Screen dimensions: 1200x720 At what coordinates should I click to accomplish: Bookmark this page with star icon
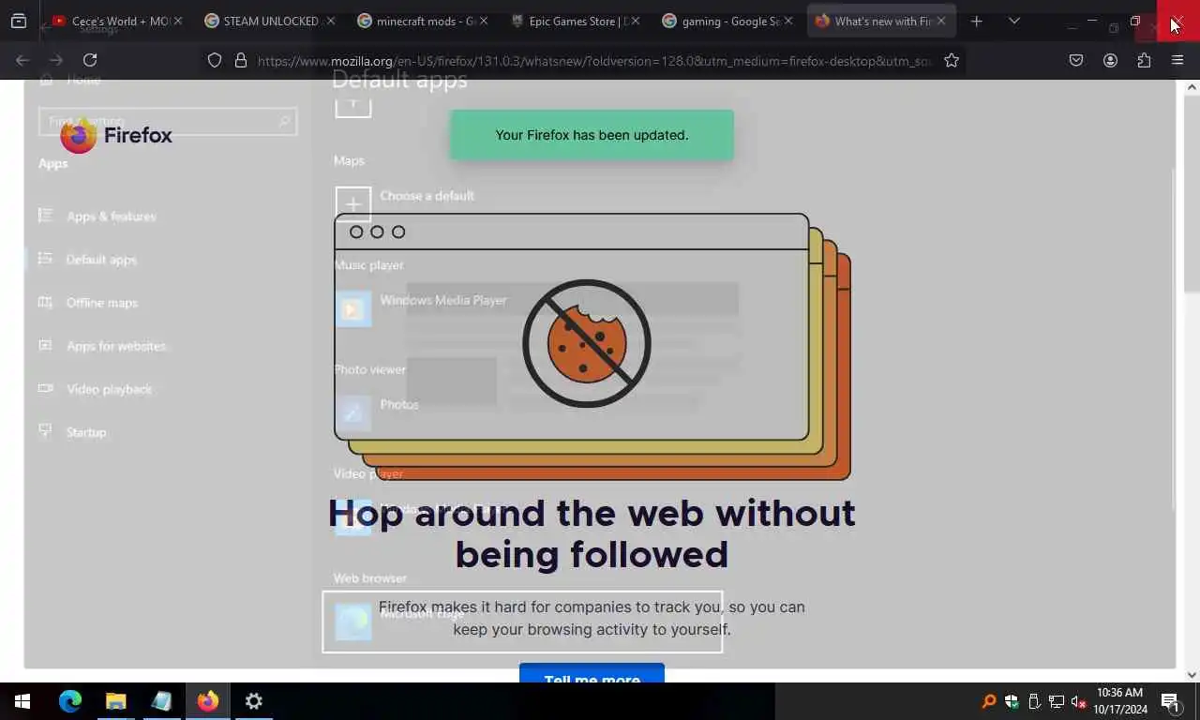952,60
